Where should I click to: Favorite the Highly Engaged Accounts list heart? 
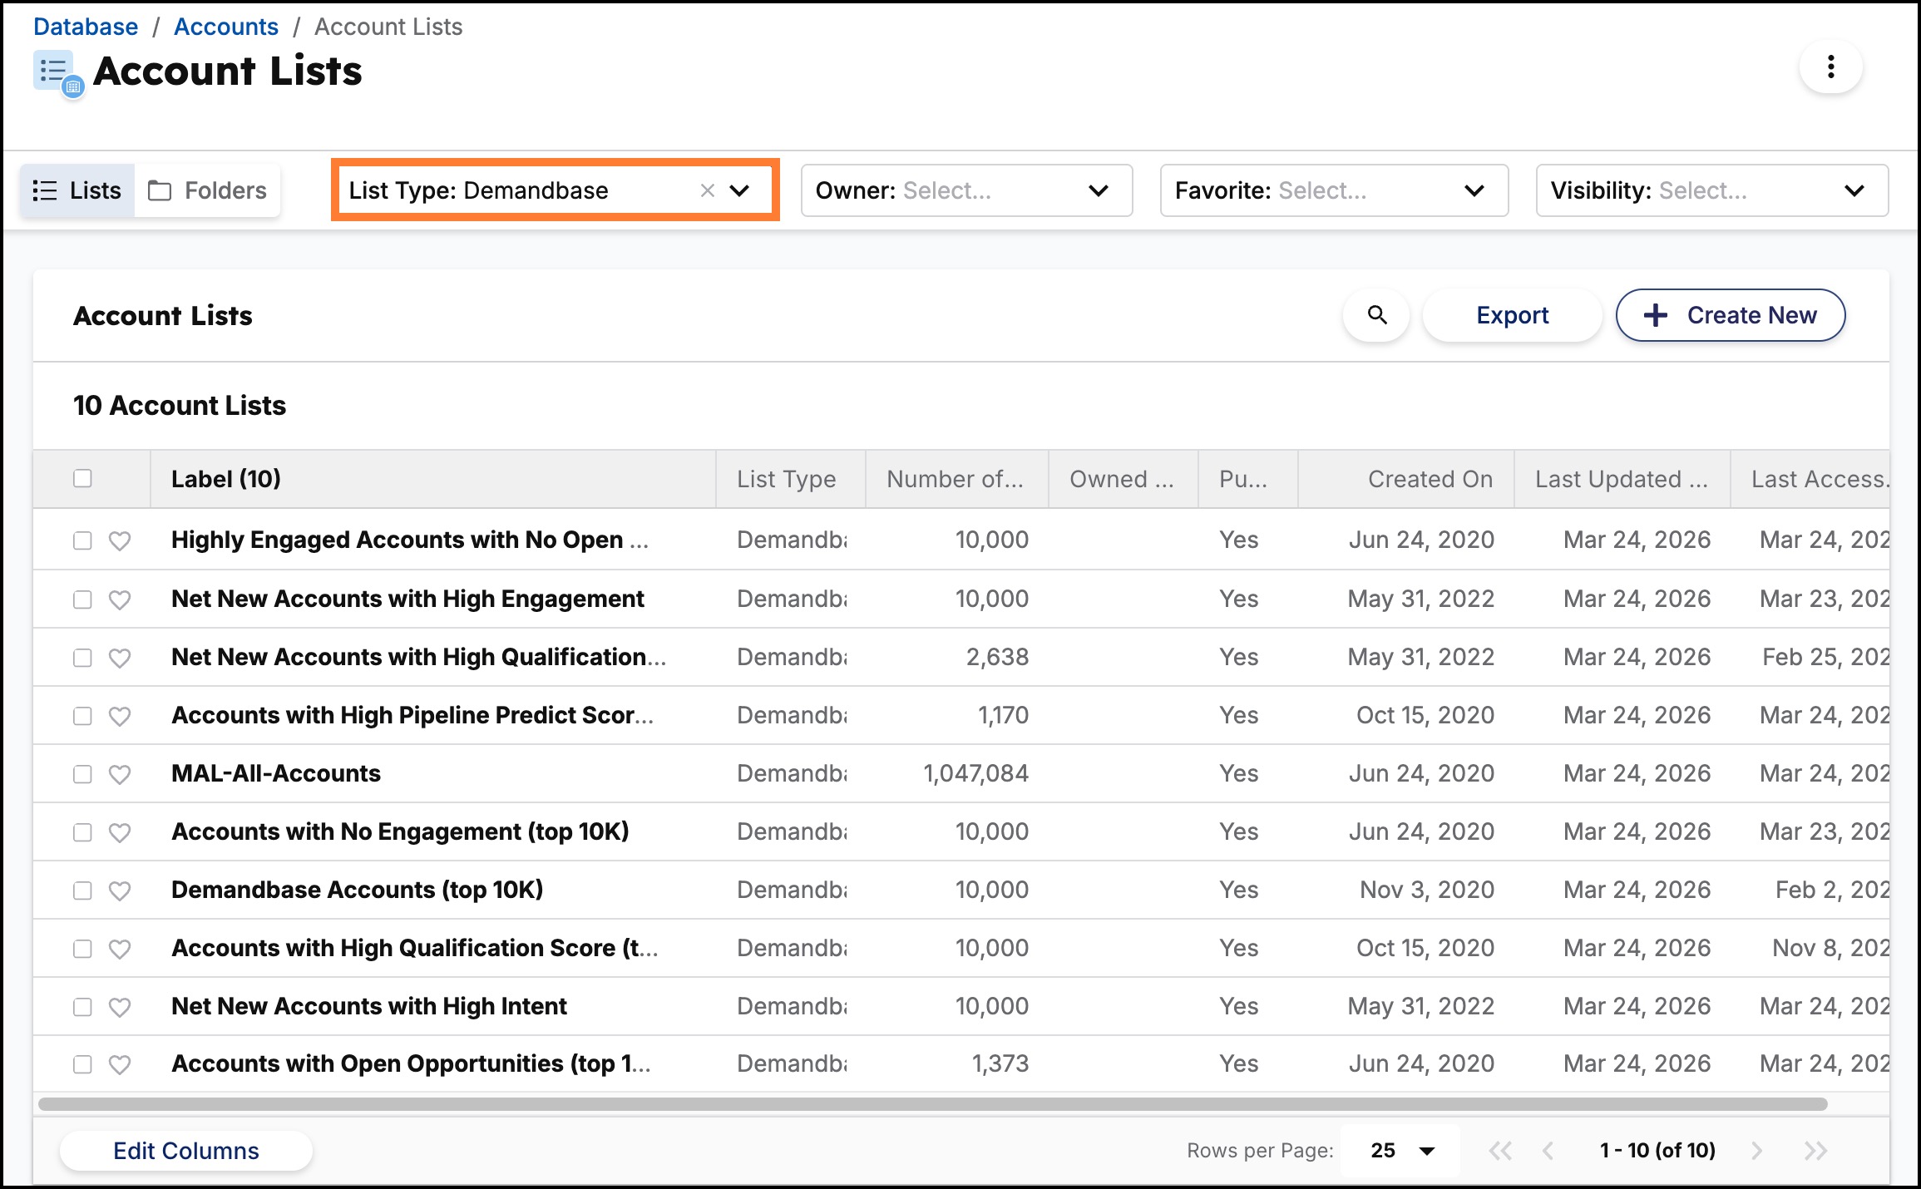[120, 540]
